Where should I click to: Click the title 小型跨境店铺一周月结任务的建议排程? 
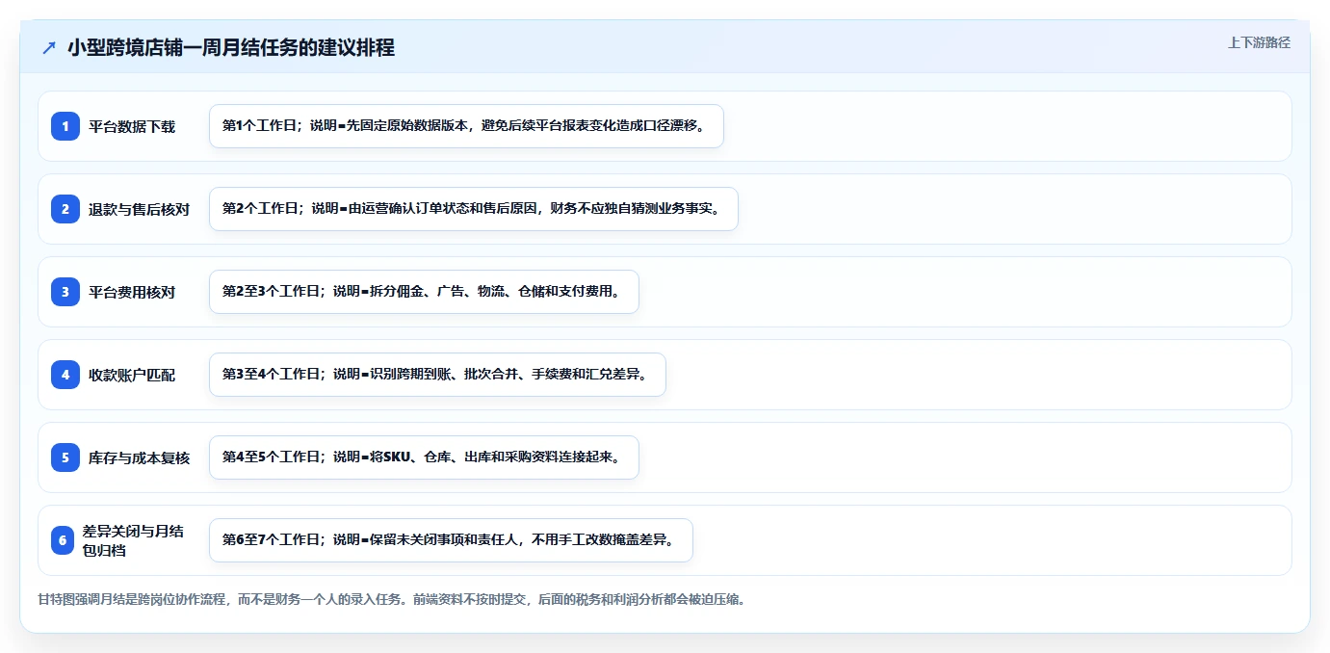(x=231, y=47)
